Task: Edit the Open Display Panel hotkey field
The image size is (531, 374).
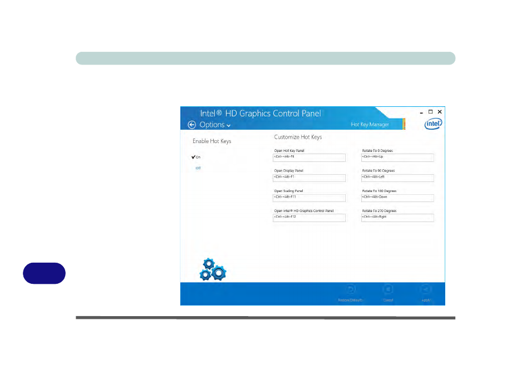Action: [x=309, y=178]
